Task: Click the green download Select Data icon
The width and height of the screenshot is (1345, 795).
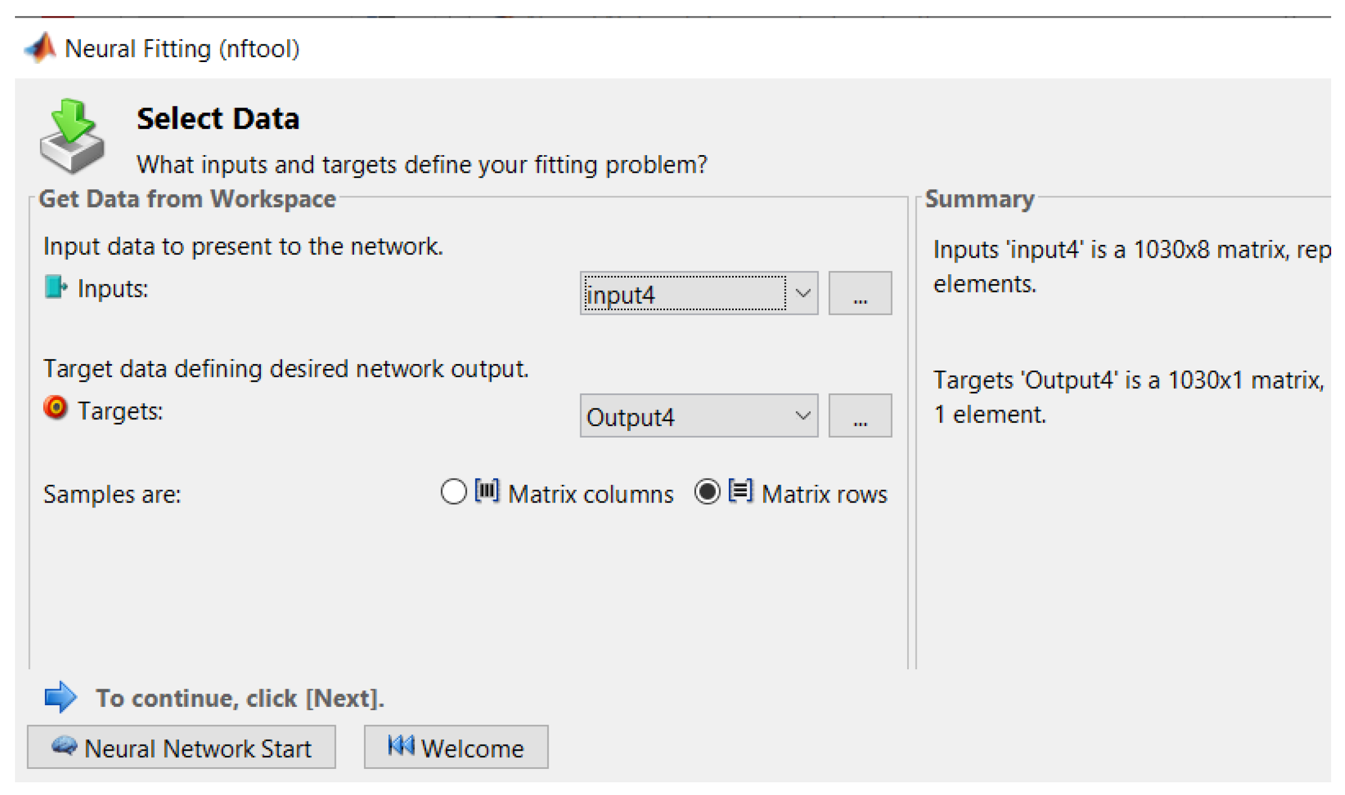Action: [72, 136]
